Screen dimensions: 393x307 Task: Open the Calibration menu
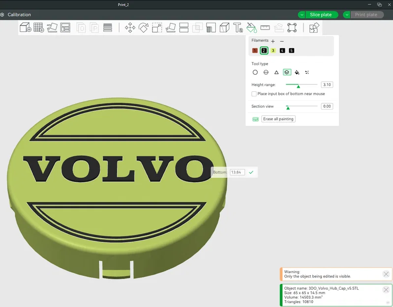point(19,15)
